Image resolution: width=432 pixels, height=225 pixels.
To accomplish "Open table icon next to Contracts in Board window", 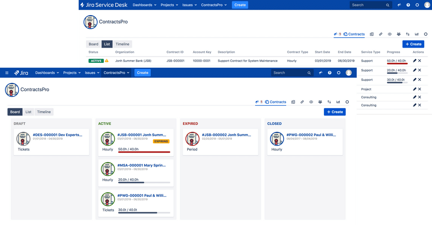I will pos(293,102).
